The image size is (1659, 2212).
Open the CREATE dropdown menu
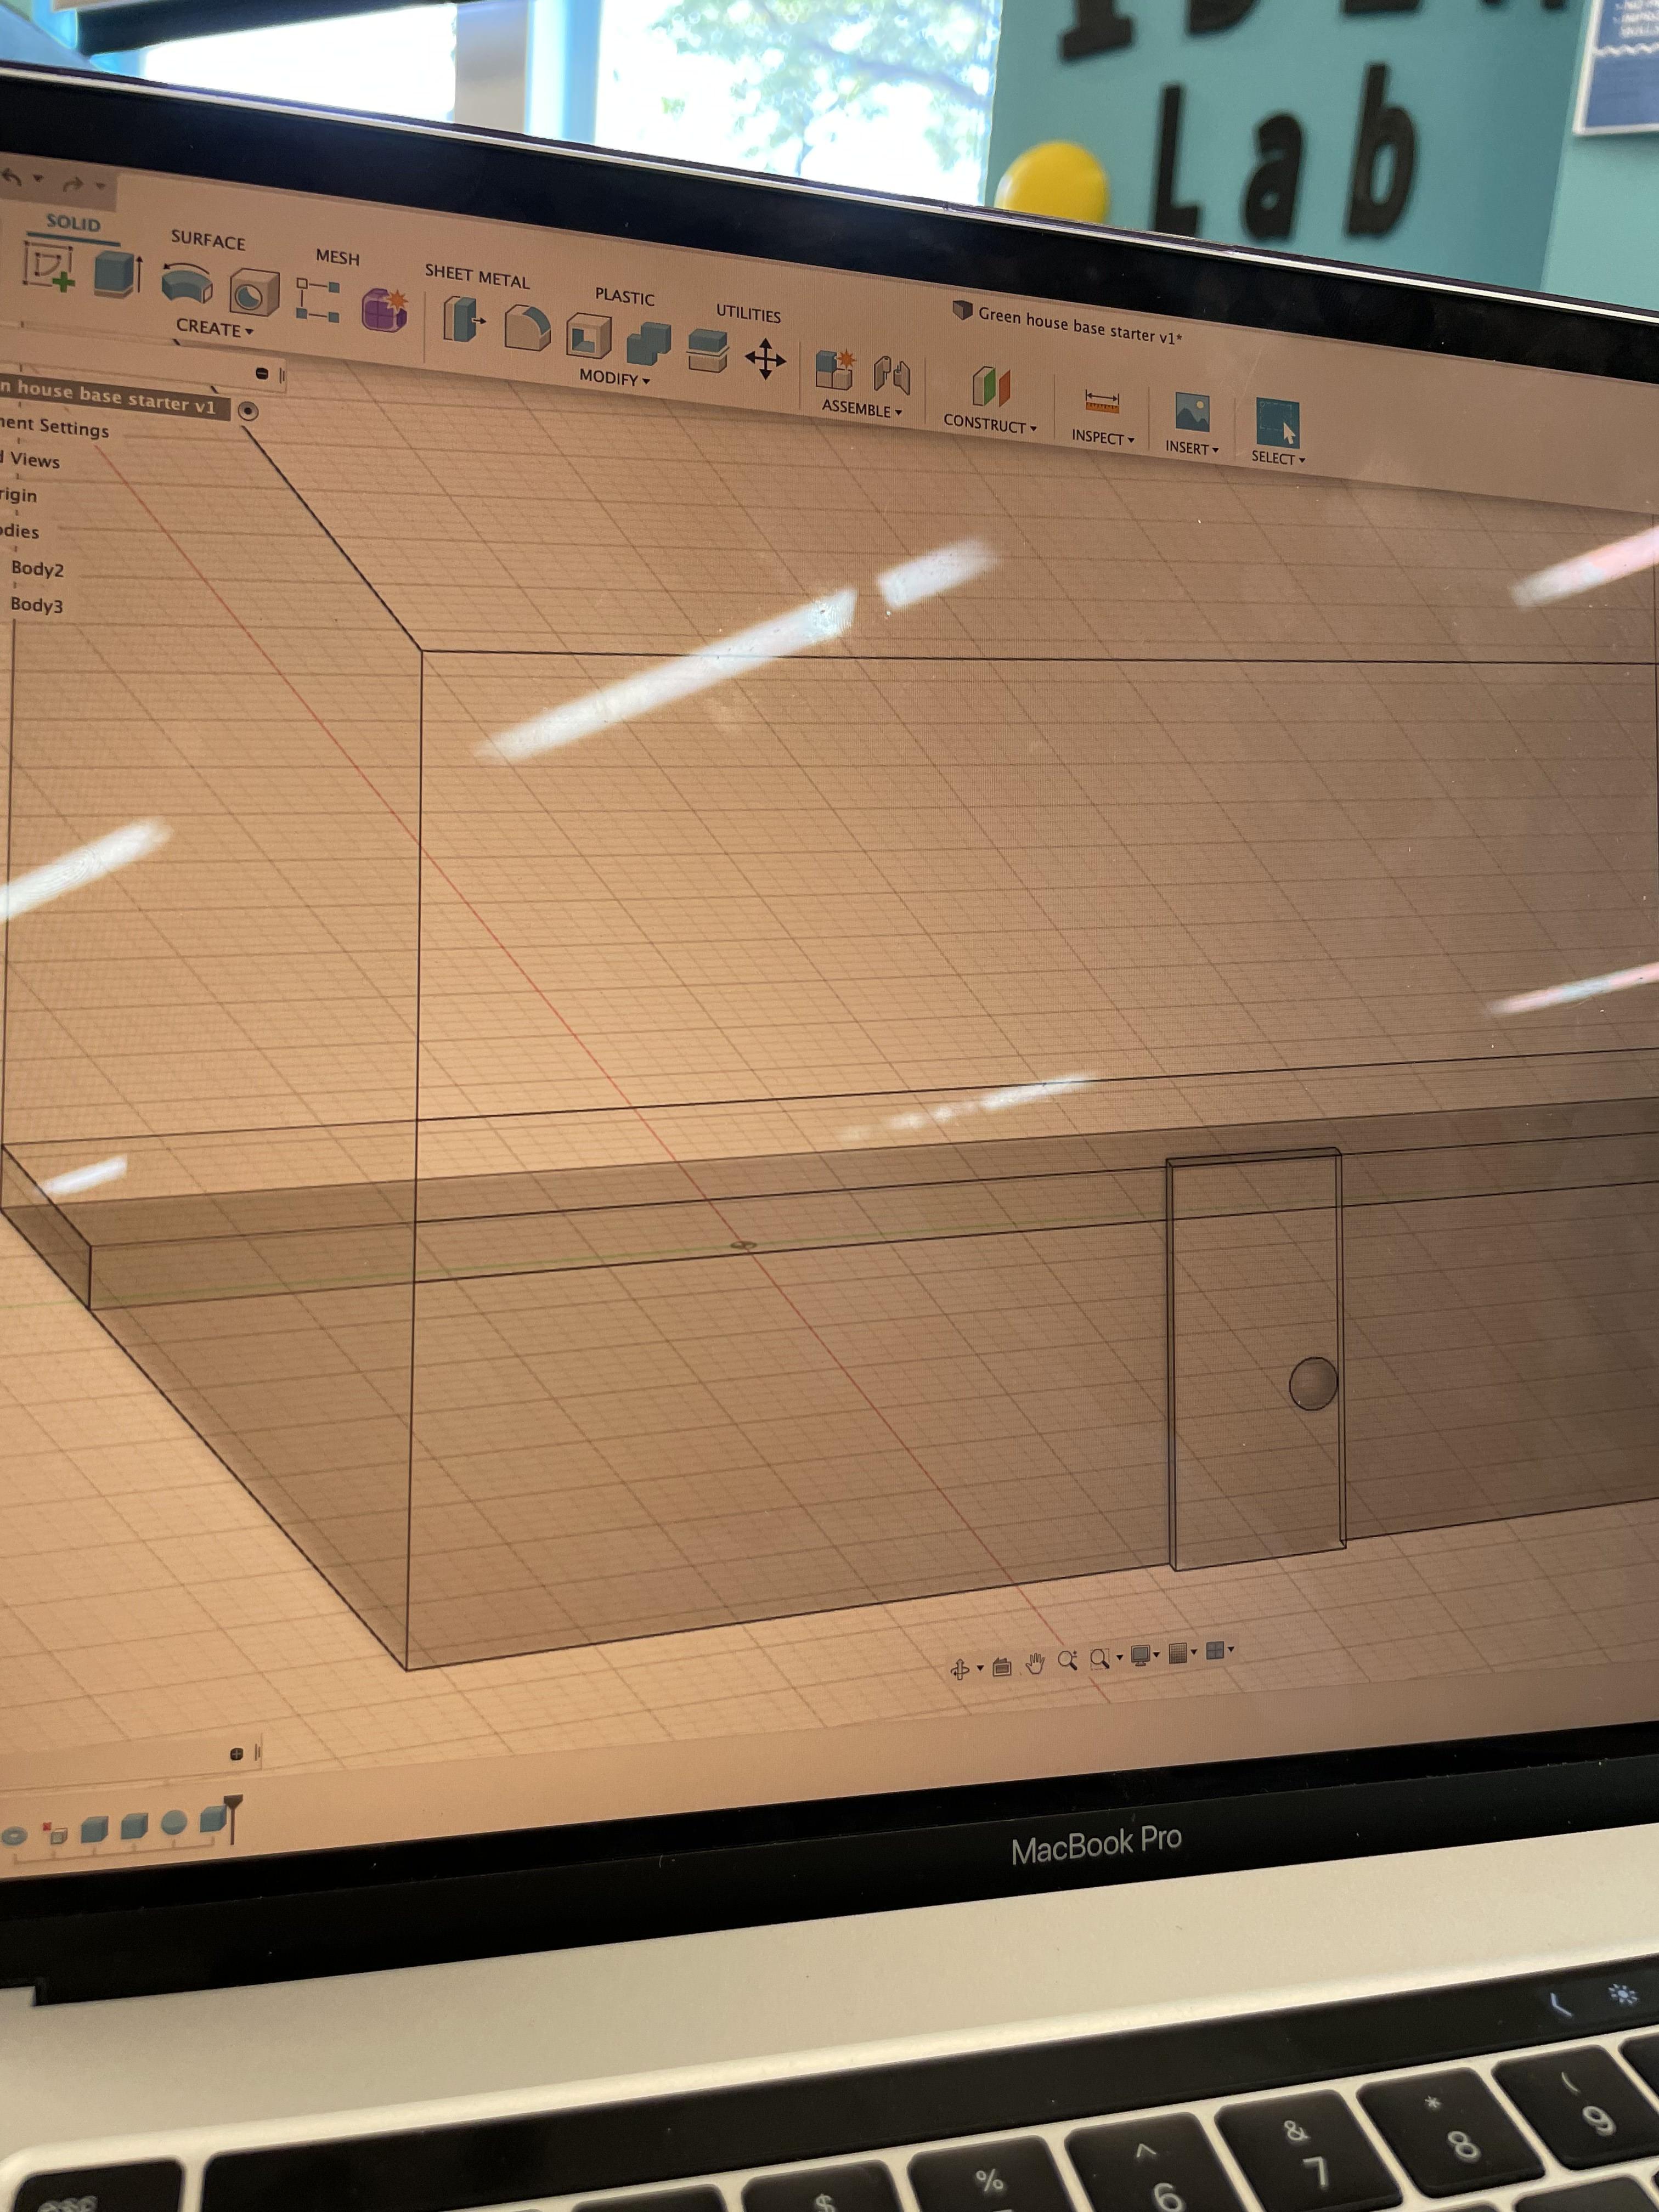(214, 328)
